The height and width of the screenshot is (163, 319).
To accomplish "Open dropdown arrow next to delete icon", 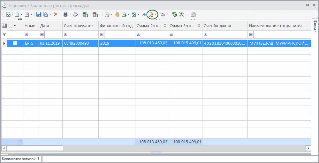I will tap(60, 14).
